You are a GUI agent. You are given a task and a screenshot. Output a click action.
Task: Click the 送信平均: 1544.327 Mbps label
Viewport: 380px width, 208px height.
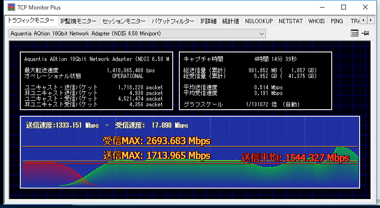[295, 158]
